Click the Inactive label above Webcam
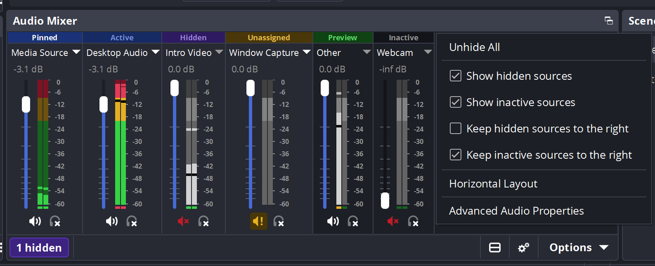The image size is (655, 266). (x=403, y=38)
